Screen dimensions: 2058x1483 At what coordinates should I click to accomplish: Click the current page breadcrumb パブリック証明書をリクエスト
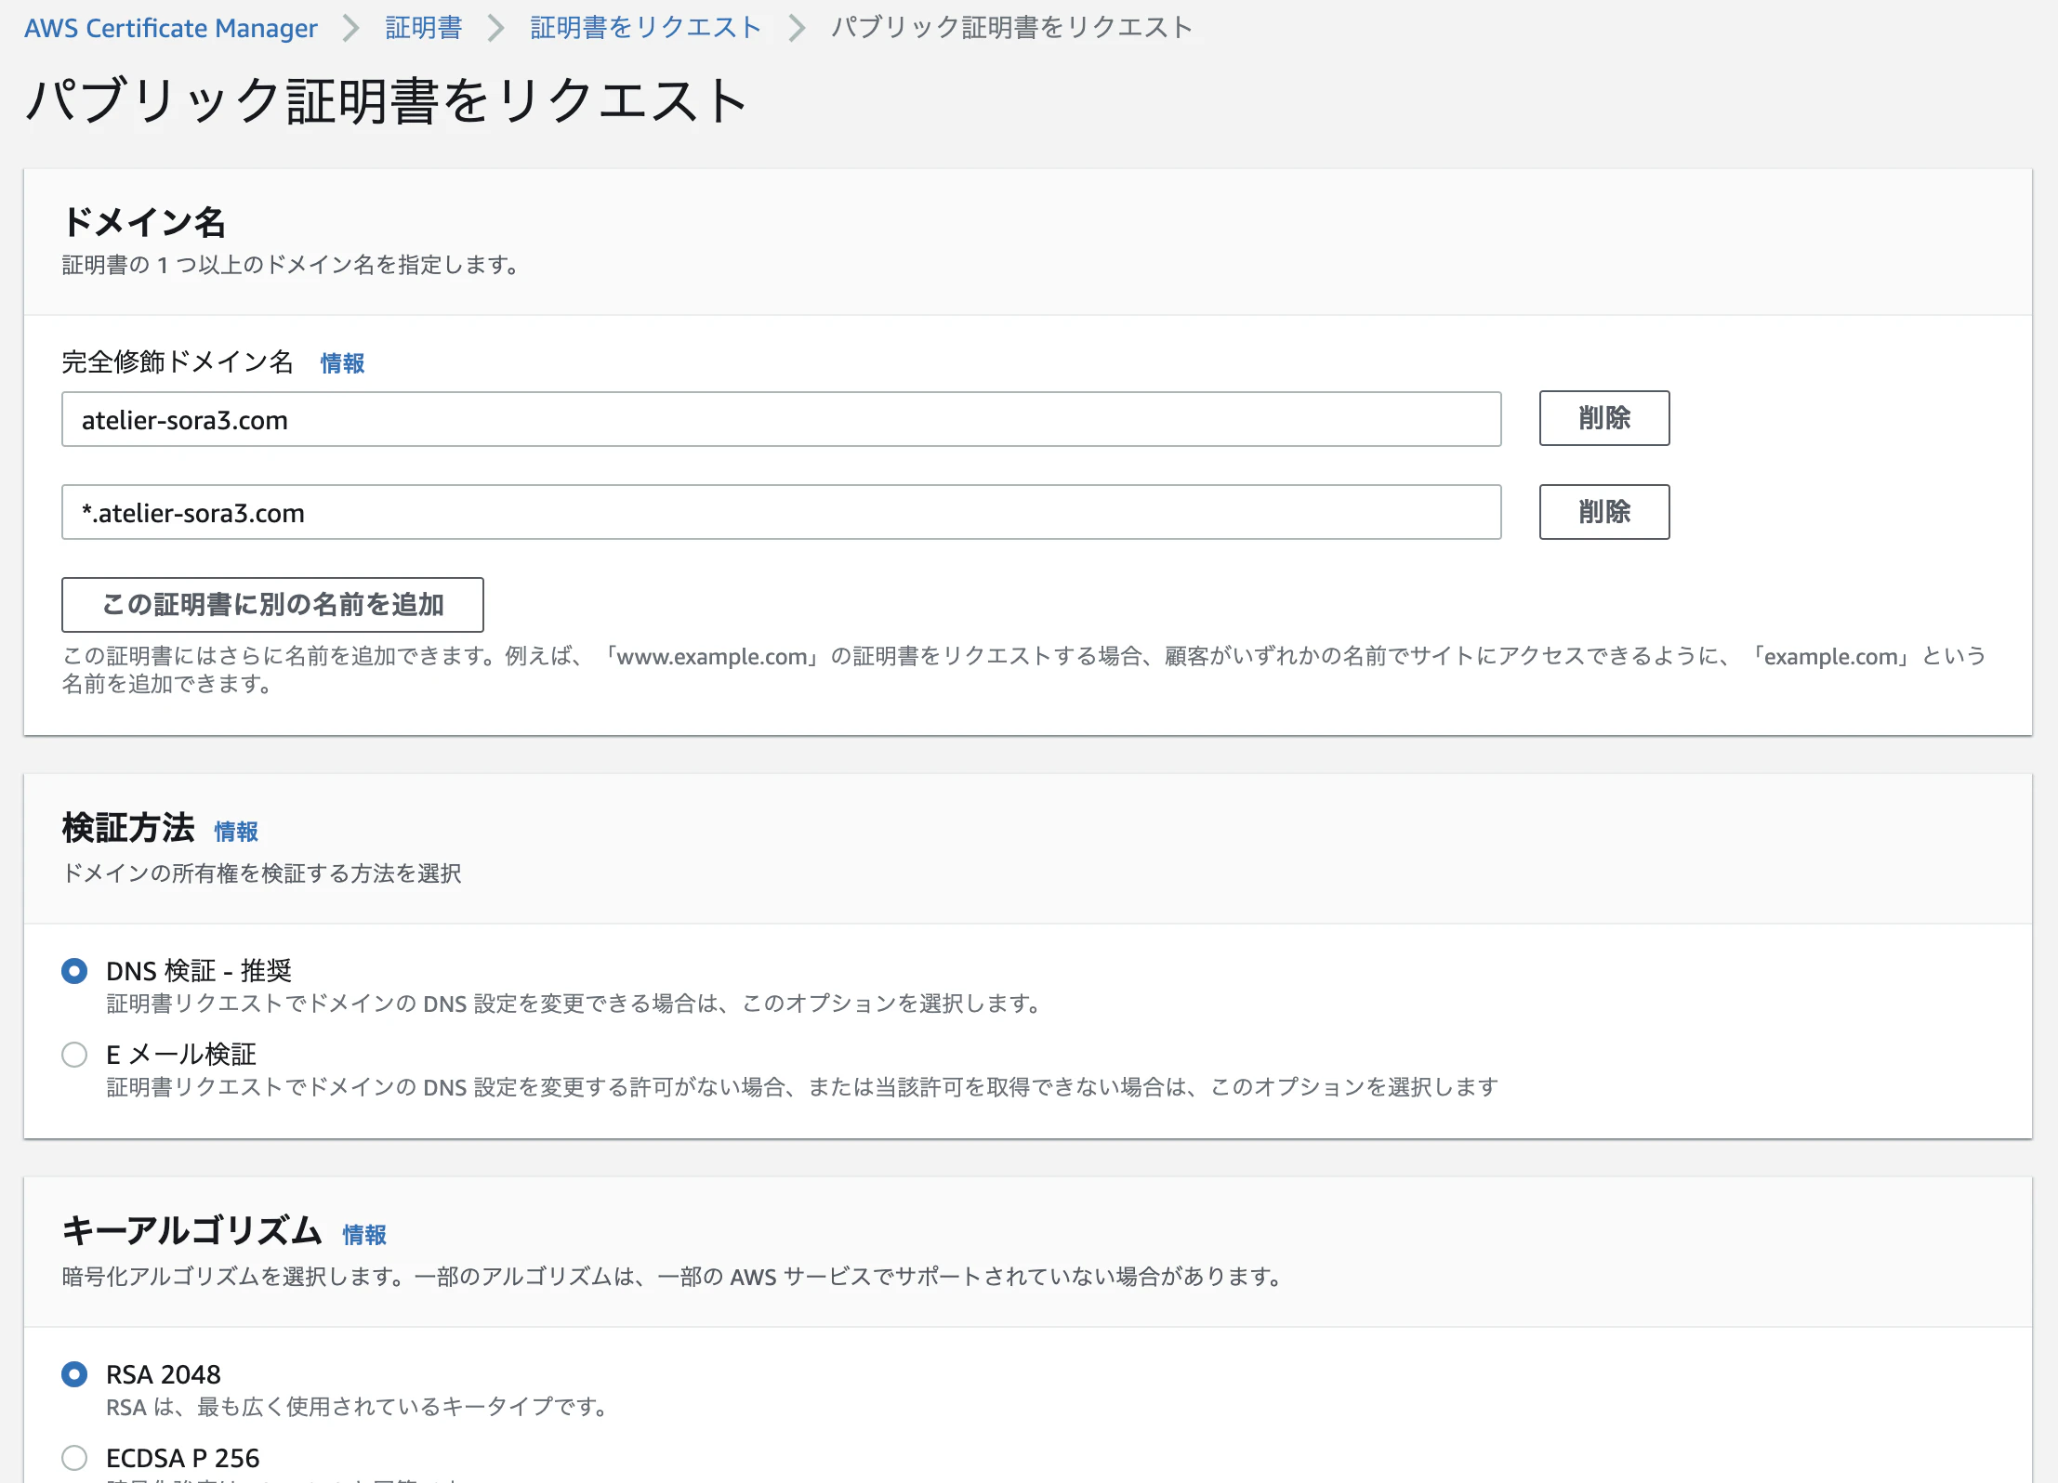pos(1011,28)
